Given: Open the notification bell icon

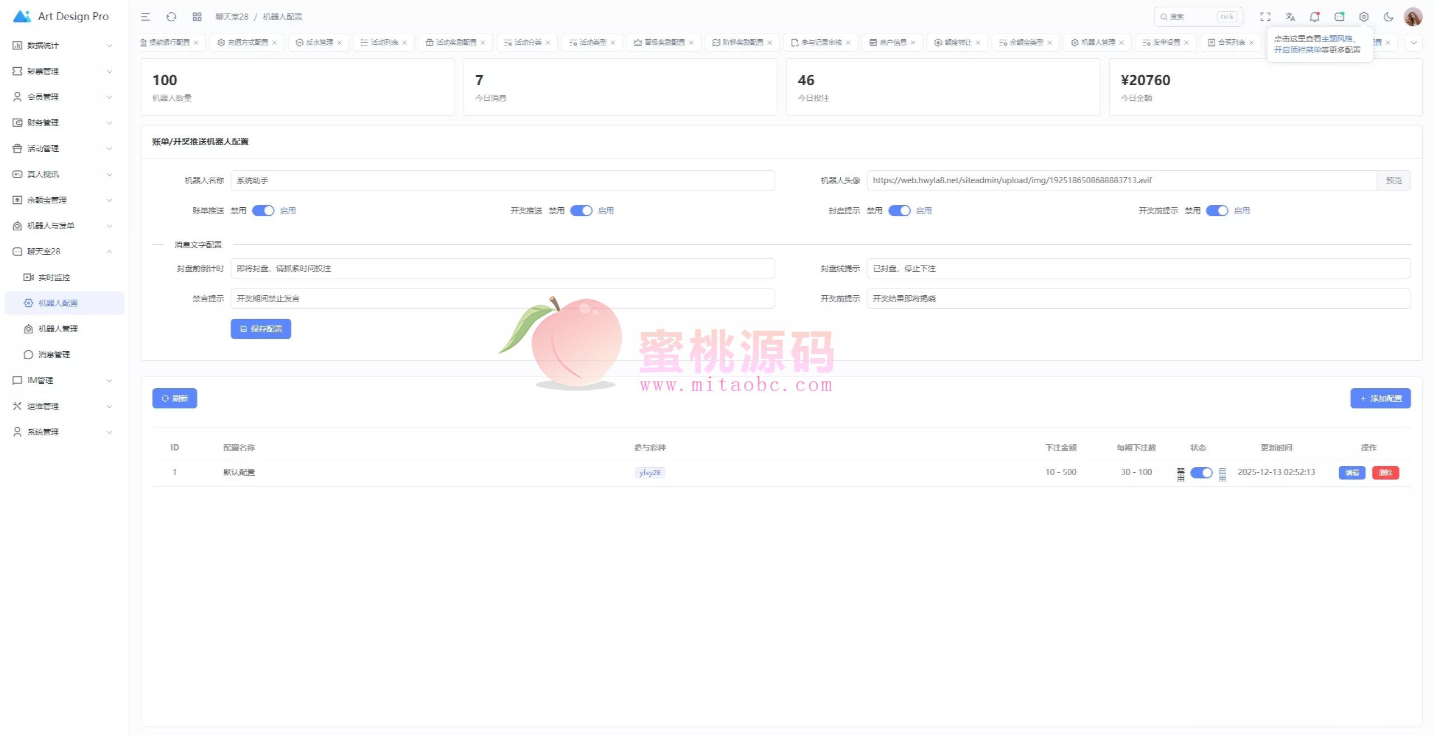Looking at the screenshot, I should coord(1315,17).
